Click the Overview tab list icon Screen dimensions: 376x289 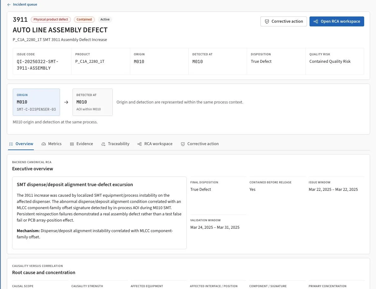[11, 144]
